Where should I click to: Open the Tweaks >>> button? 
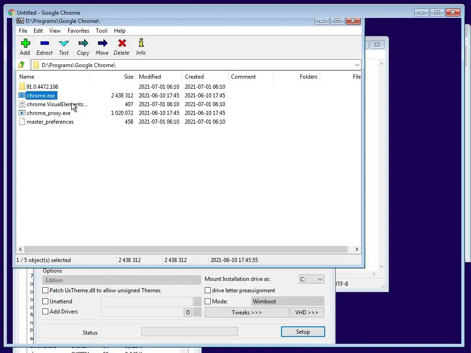pyautogui.click(x=247, y=312)
